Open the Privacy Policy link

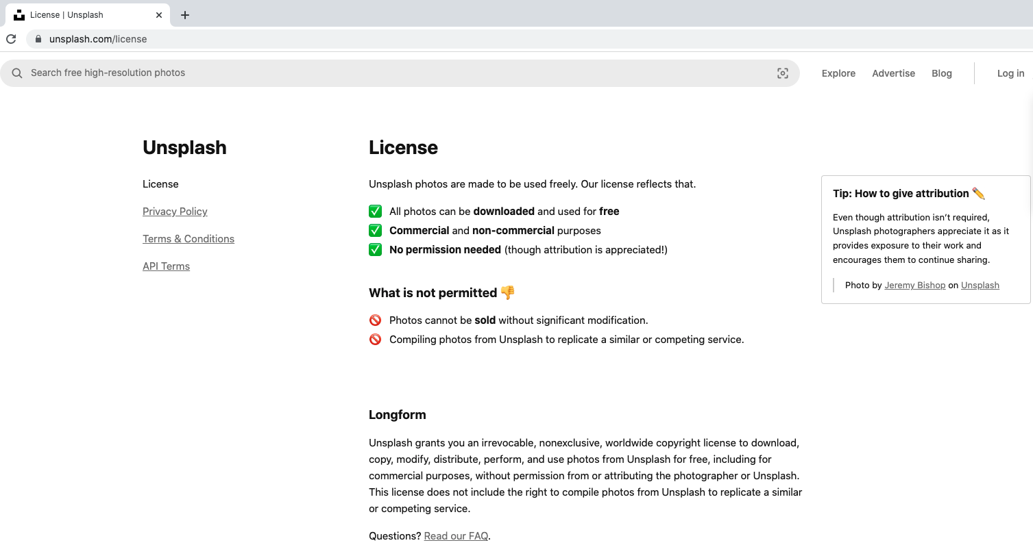click(x=175, y=212)
